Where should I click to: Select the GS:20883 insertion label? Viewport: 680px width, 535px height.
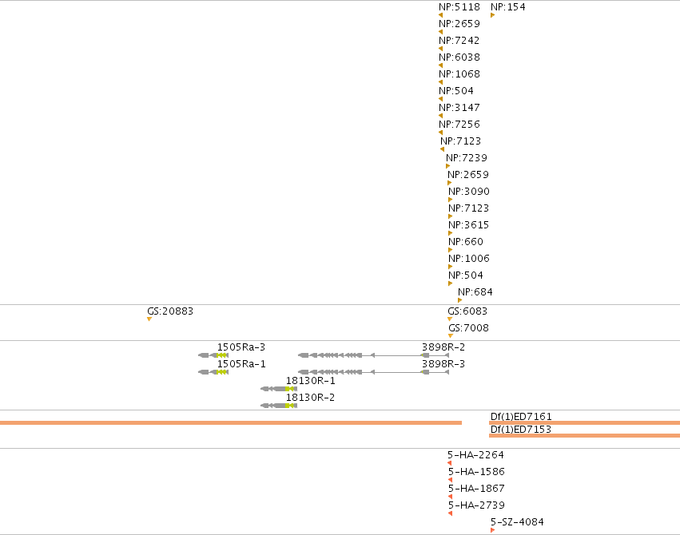(x=170, y=311)
